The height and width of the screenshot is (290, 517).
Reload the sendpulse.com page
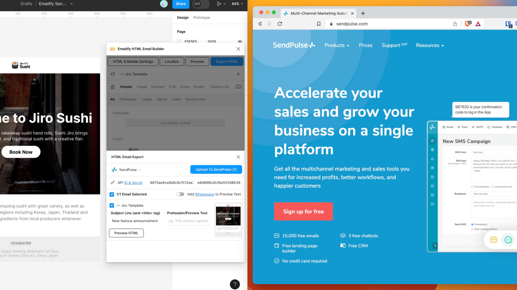280,24
